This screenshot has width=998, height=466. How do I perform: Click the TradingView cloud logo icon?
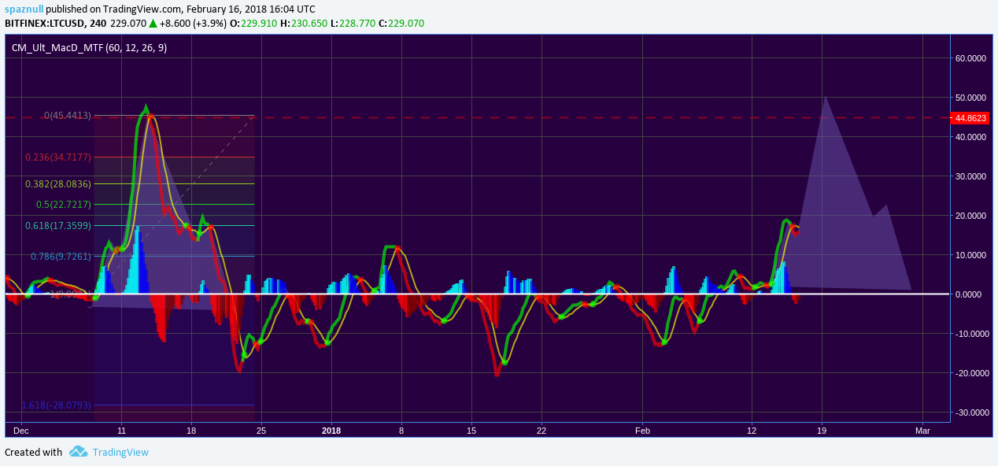[78, 452]
